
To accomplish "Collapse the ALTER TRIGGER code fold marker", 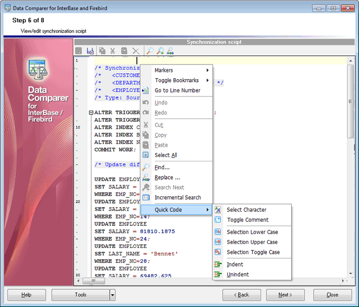I will point(91,113).
